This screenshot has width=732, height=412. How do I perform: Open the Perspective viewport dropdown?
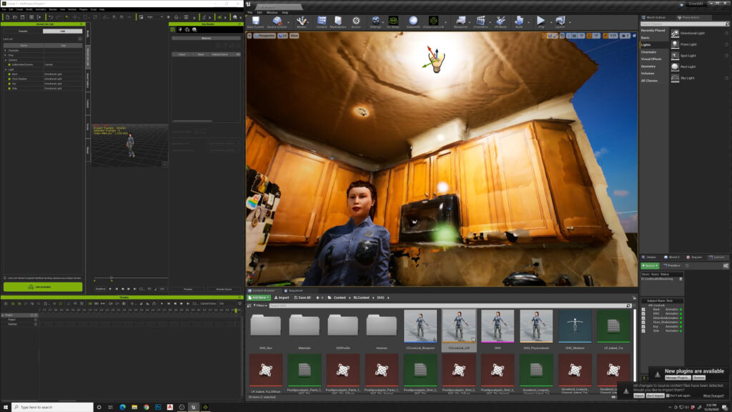point(266,36)
